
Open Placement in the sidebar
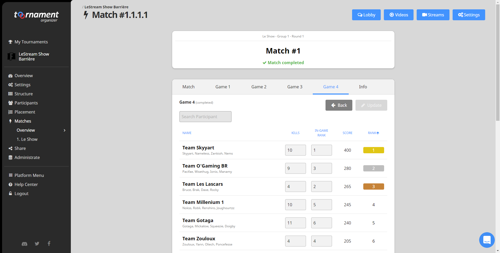point(25,112)
